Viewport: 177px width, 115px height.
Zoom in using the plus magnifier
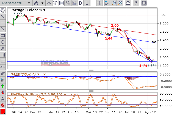point(120,3)
